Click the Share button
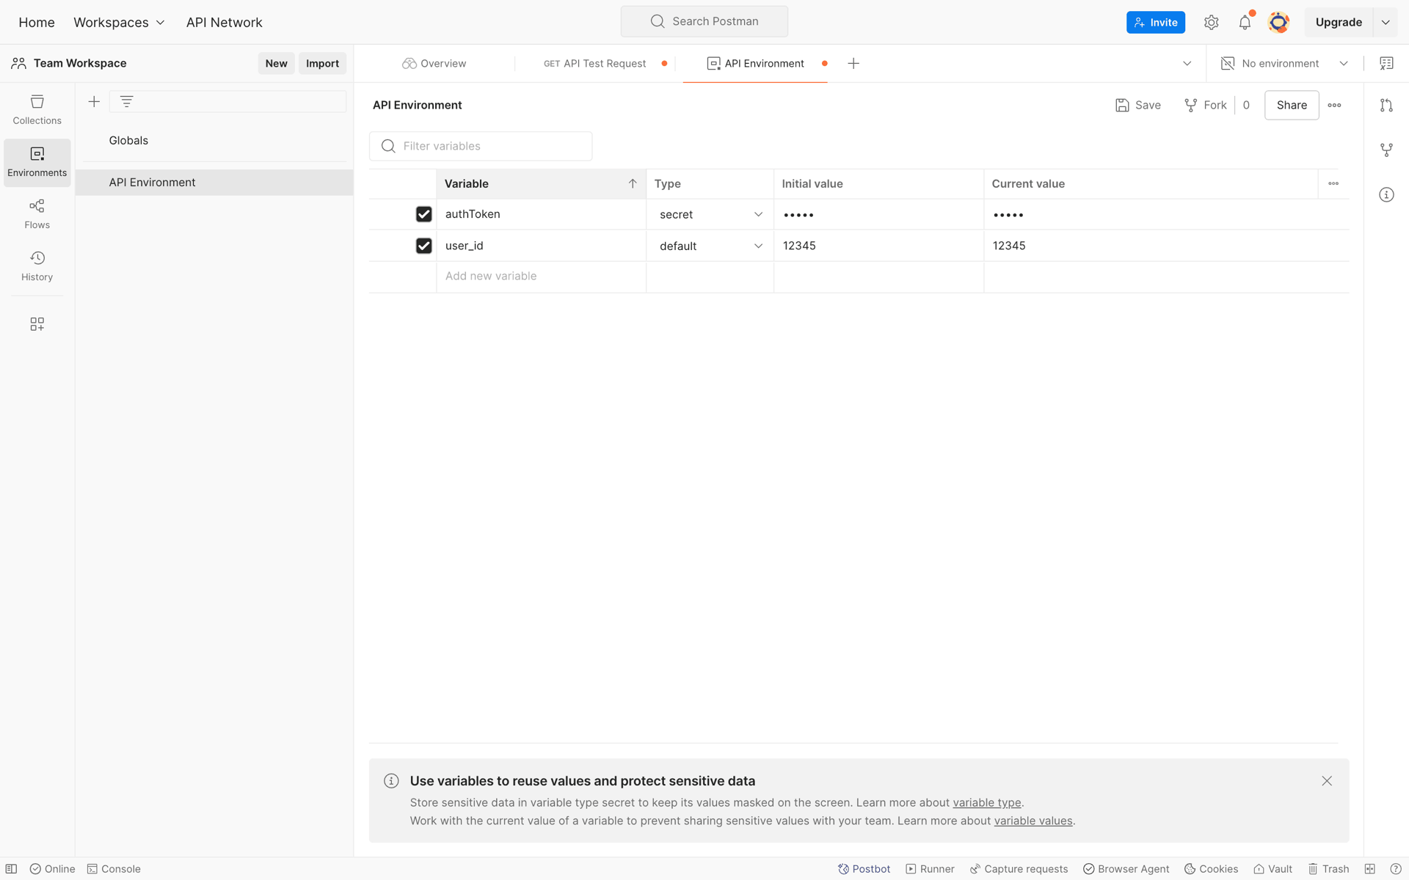 point(1292,105)
